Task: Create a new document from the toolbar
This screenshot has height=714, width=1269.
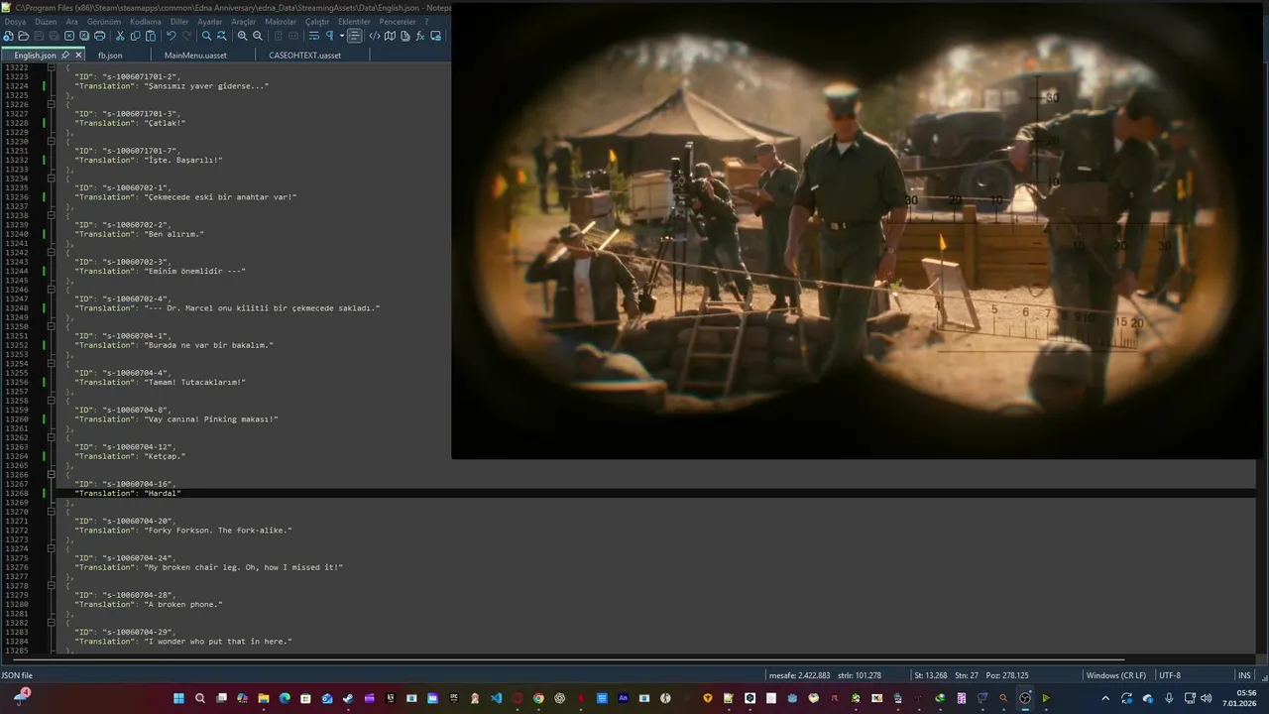Action: 8,36
